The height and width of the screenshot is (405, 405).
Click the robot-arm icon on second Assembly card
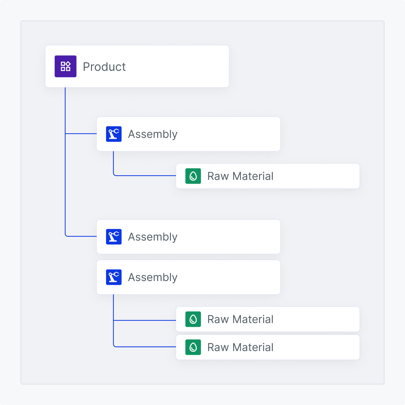tap(114, 237)
